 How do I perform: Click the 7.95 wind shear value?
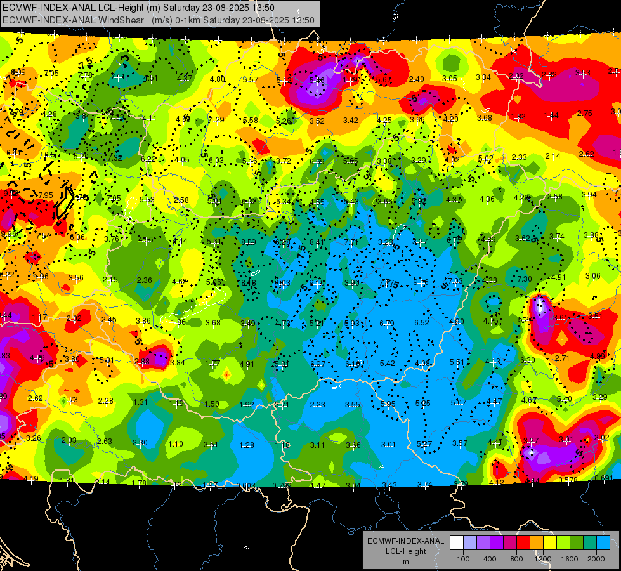pyautogui.click(x=46, y=195)
